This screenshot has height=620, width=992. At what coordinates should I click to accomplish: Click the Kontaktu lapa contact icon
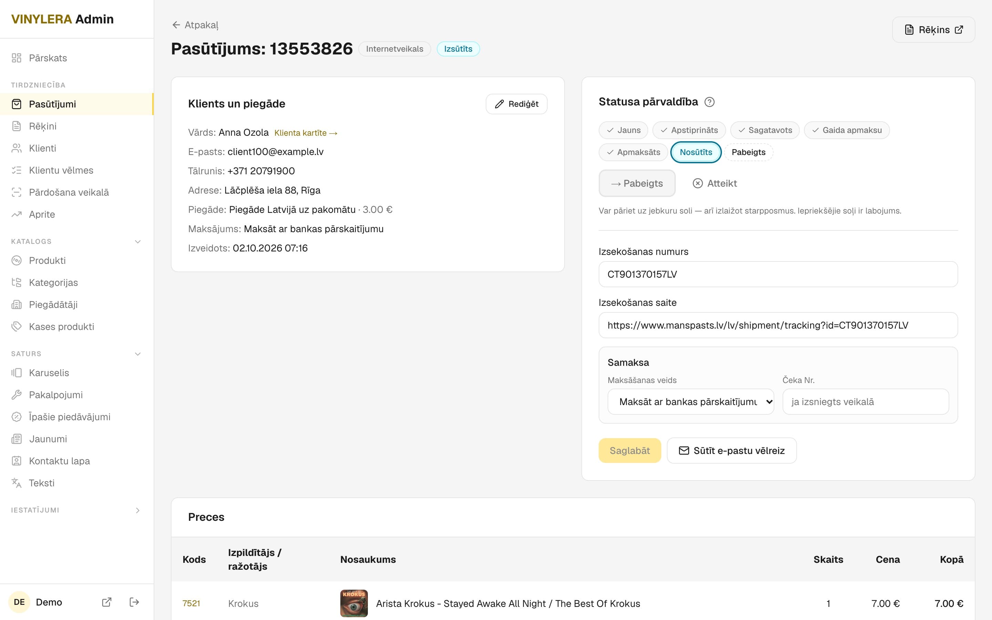coord(17,461)
